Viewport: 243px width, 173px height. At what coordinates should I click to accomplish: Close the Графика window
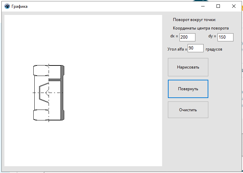tap(234, 6)
